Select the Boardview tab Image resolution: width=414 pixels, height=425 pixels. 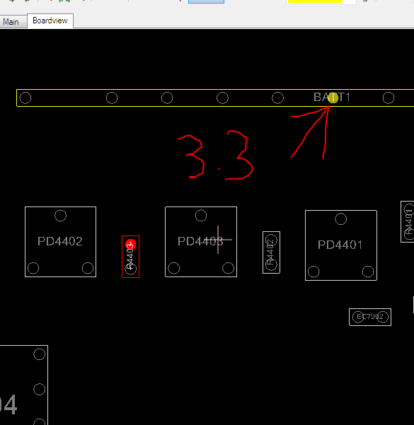[x=50, y=21]
